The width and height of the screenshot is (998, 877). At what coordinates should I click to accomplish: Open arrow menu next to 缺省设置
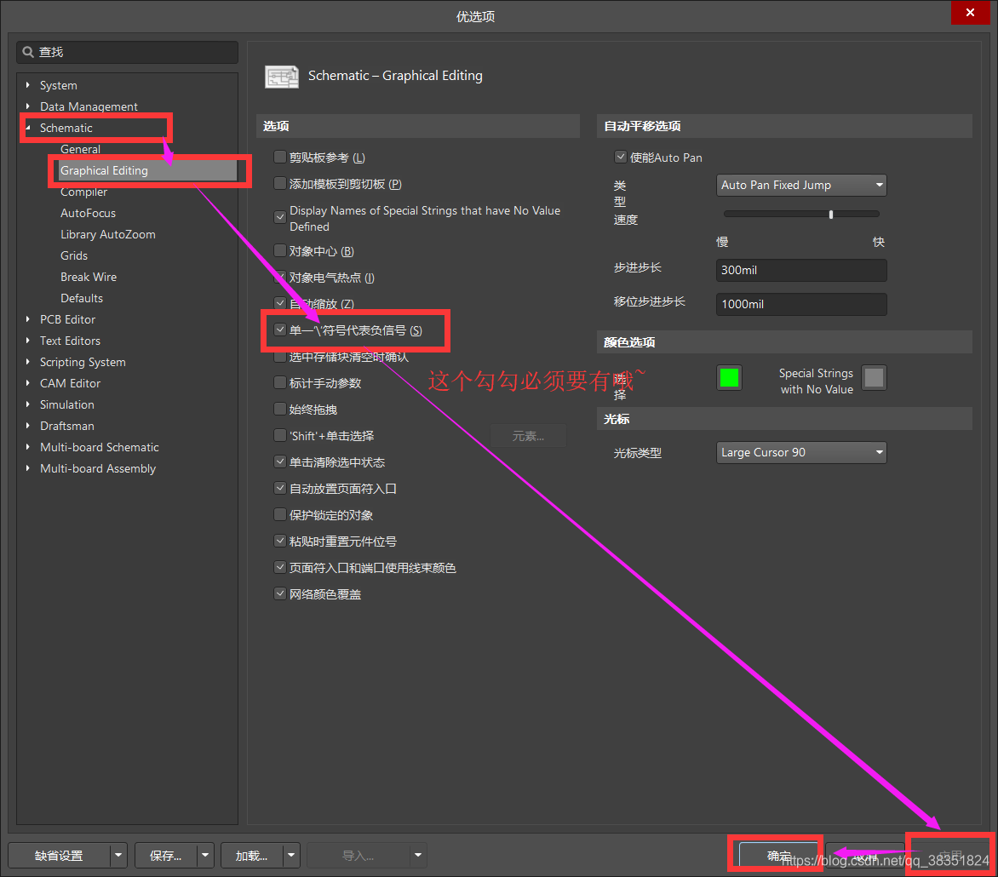point(119,856)
